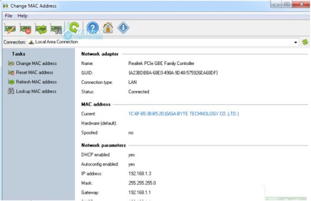Click the Autoconfig enabled value yes

(x=131, y=164)
